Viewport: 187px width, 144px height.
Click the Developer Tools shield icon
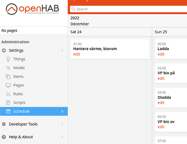coord(4,124)
